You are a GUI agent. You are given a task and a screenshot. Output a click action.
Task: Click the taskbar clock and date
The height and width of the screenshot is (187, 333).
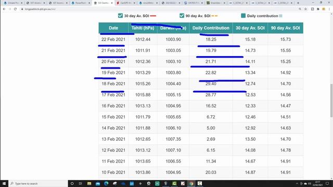318,183
